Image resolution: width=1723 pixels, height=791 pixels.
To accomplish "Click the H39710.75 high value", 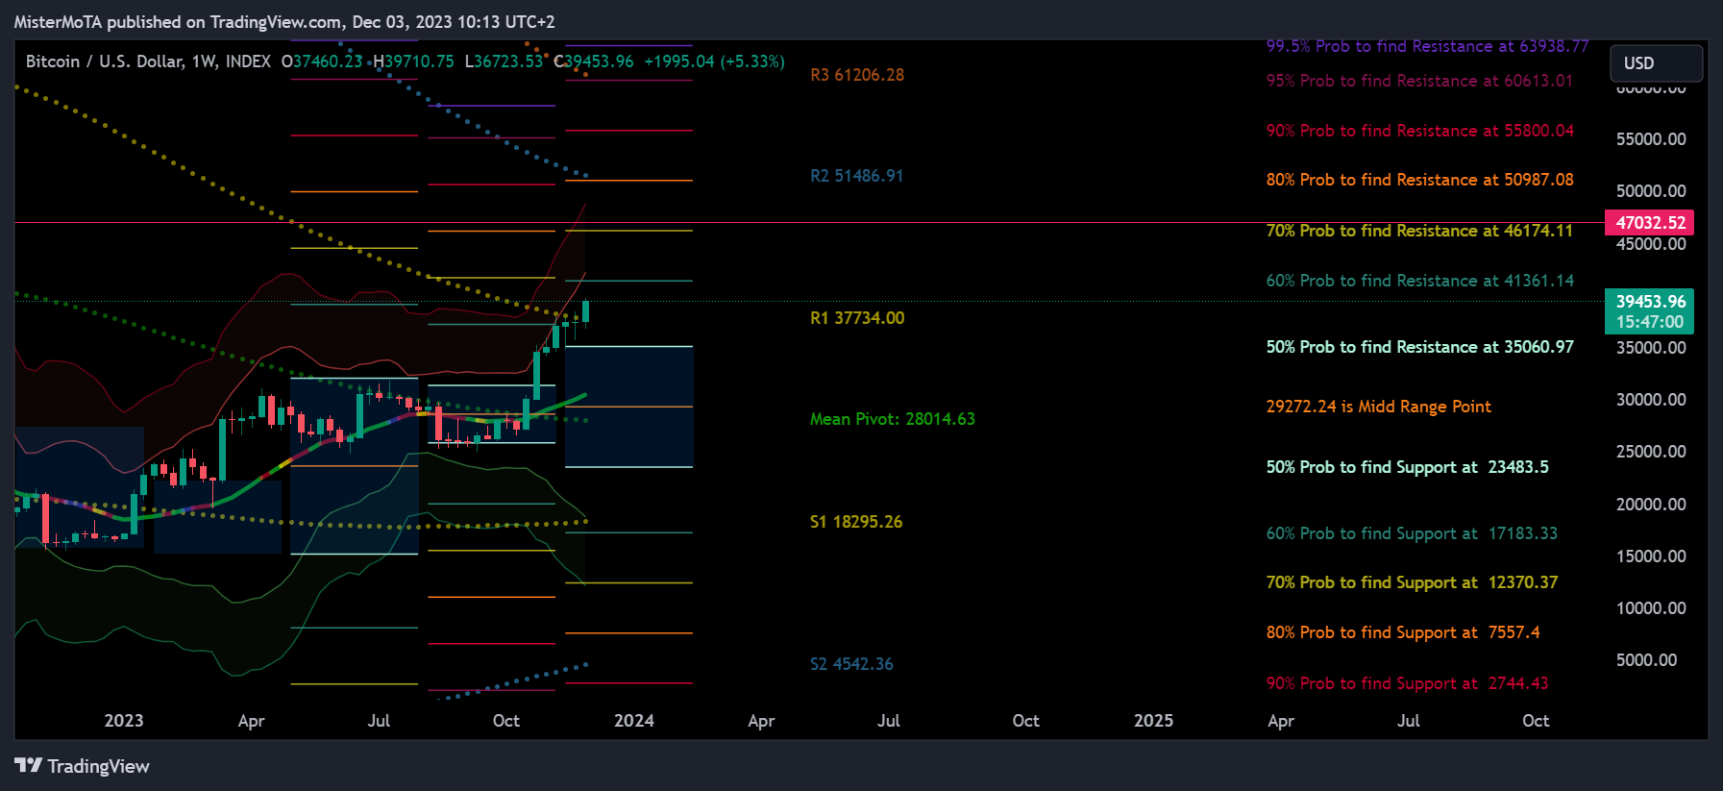I will click(x=413, y=62).
